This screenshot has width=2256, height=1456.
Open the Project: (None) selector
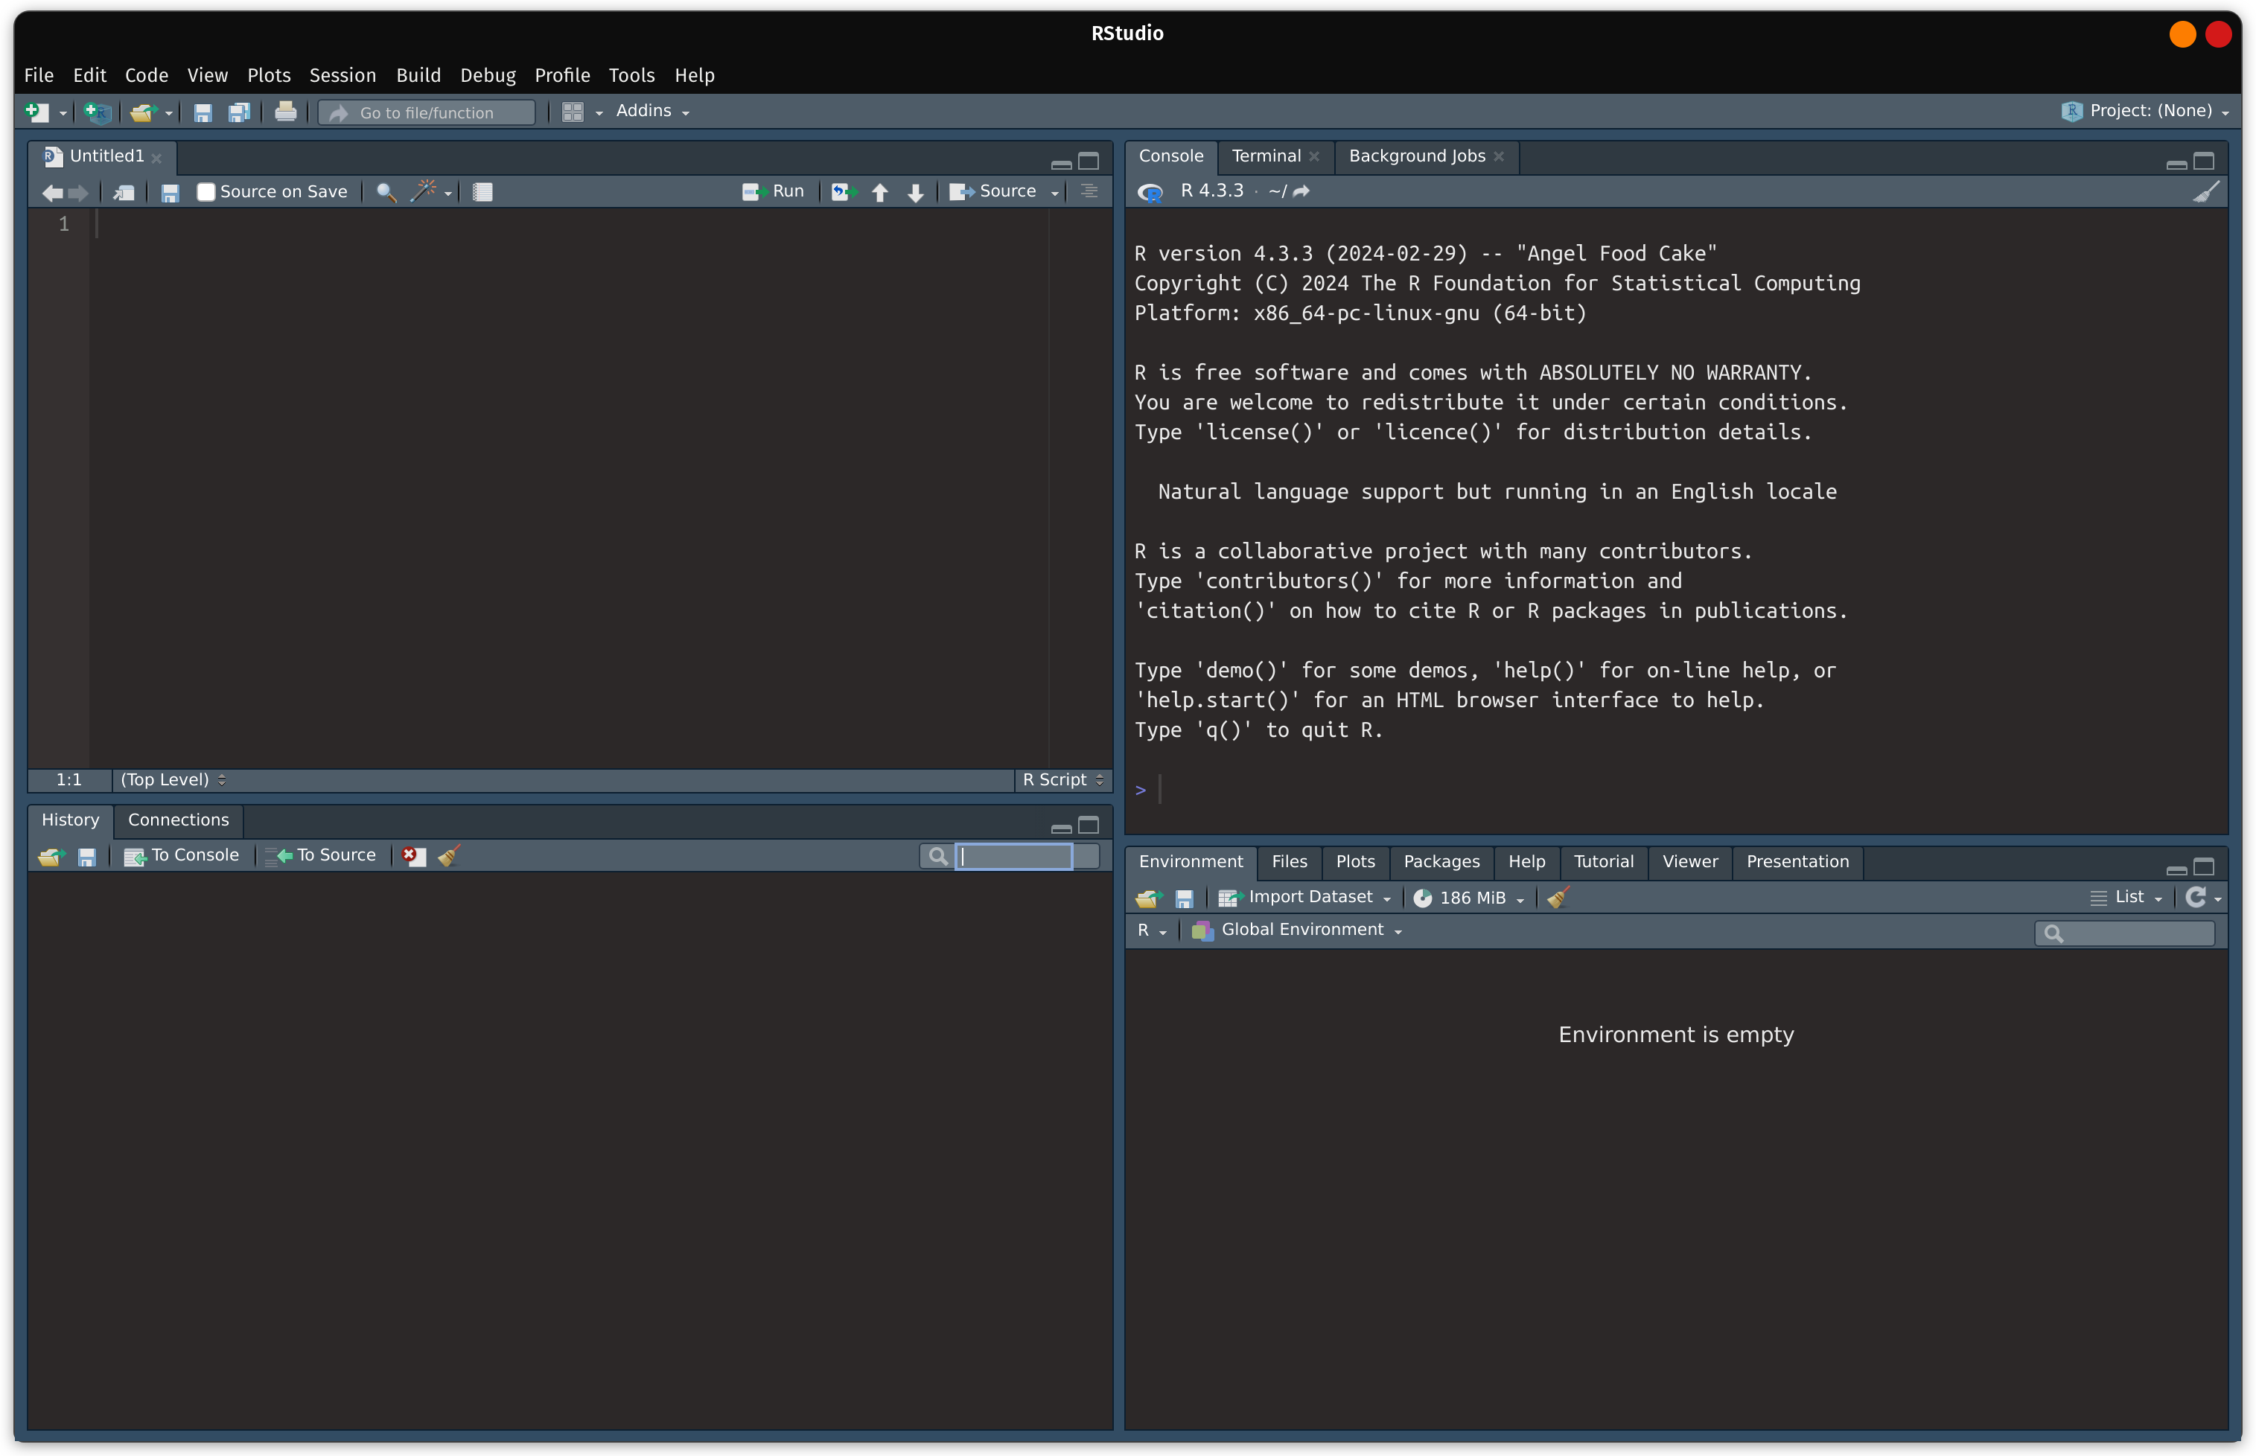pyautogui.click(x=2147, y=111)
